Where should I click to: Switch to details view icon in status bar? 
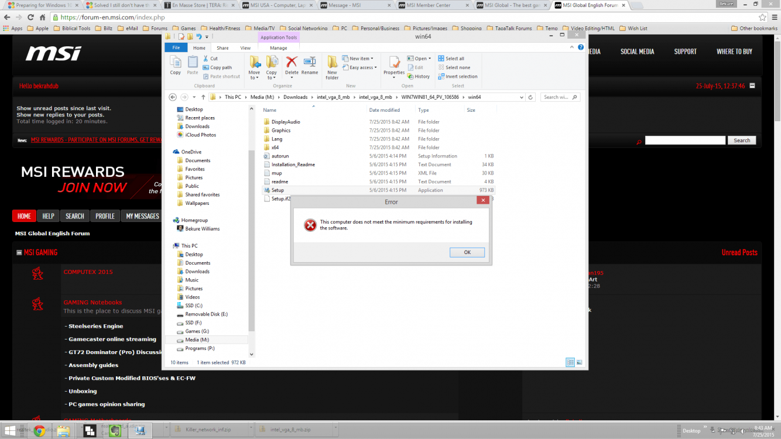pyautogui.click(x=570, y=363)
